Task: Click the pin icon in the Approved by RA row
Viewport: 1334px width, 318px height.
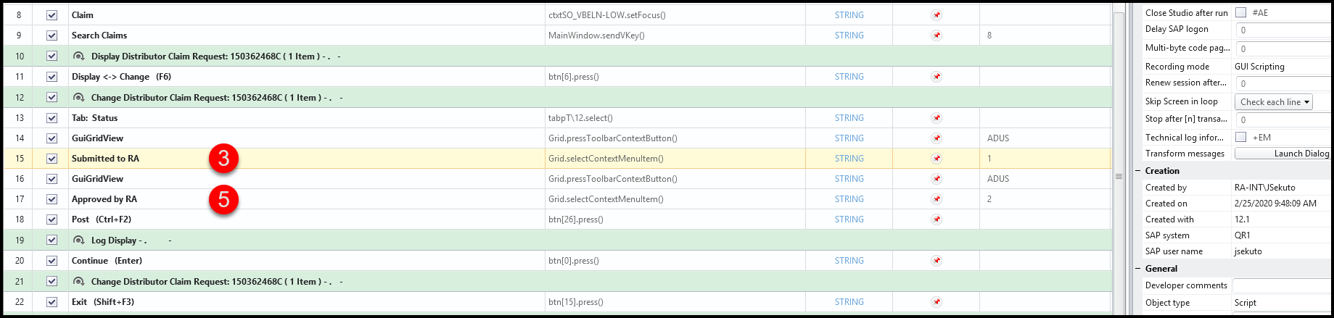Action: [x=936, y=199]
